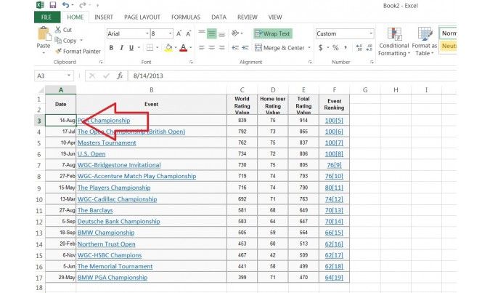Image resolution: width=490 pixels, height=293 pixels.
Task: Align text right in cell
Action: coord(222,47)
